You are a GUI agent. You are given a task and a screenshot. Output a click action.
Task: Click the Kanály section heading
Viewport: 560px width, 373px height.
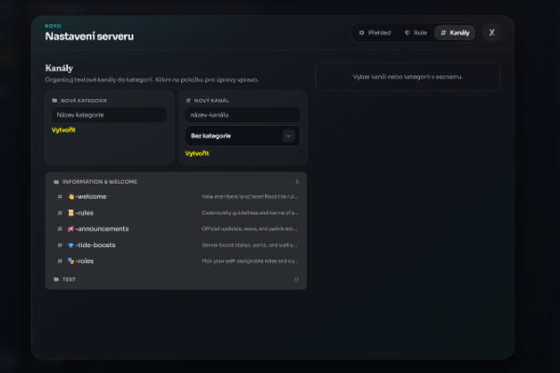pyautogui.click(x=59, y=68)
